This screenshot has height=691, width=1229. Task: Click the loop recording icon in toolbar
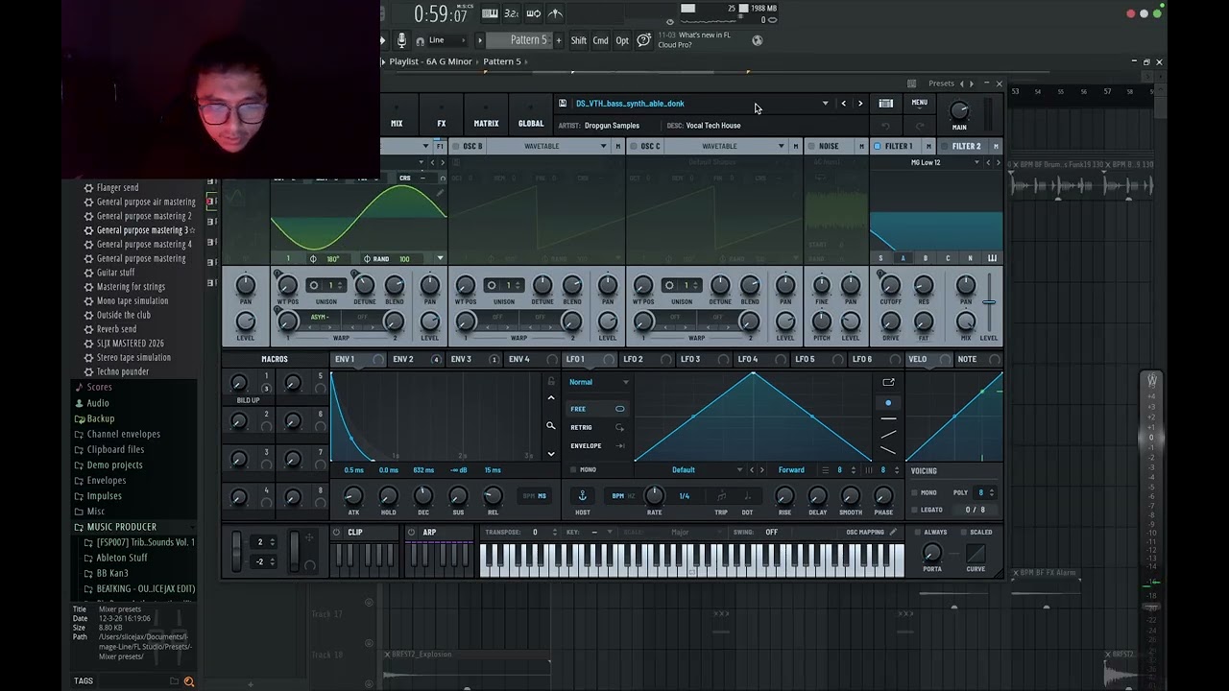(x=534, y=13)
